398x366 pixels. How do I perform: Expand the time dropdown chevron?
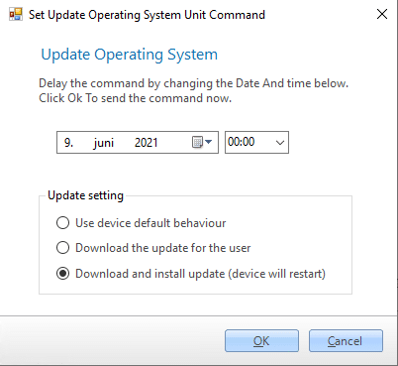[x=280, y=143]
